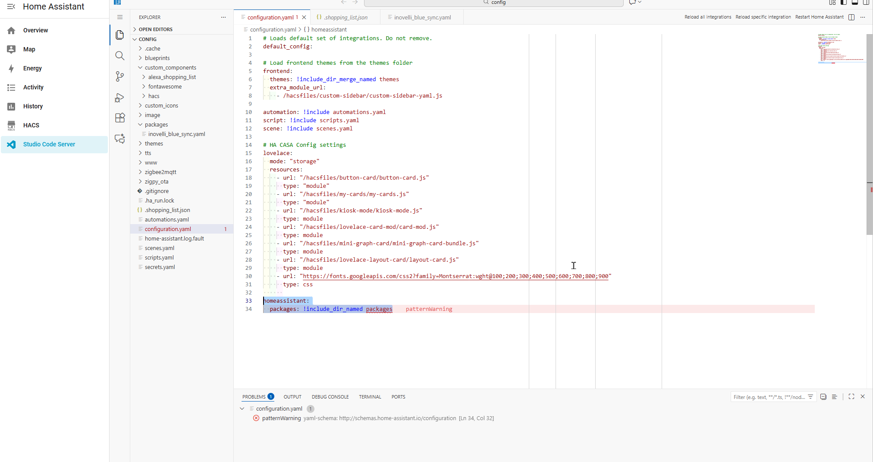Open the Debug Console tab

[330, 397]
